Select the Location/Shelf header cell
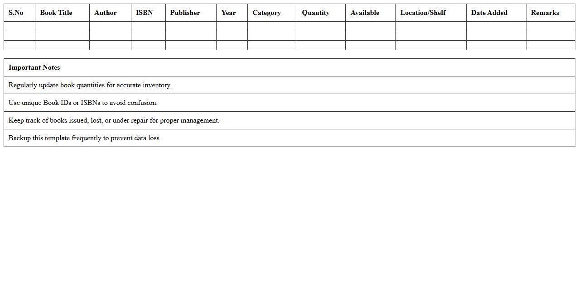This screenshot has width=579, height=294. point(423,13)
